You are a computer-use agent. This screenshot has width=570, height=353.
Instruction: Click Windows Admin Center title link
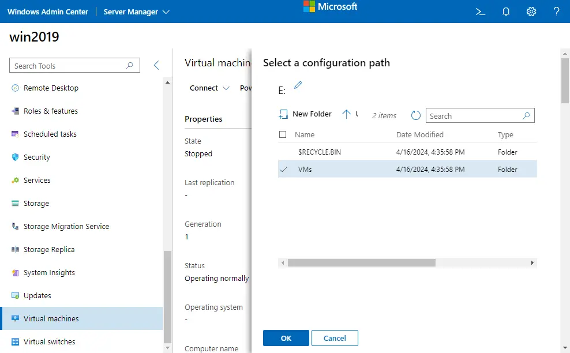click(x=48, y=12)
